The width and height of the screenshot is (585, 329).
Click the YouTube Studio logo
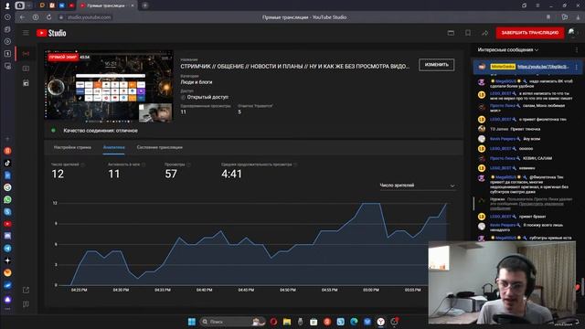click(51, 33)
